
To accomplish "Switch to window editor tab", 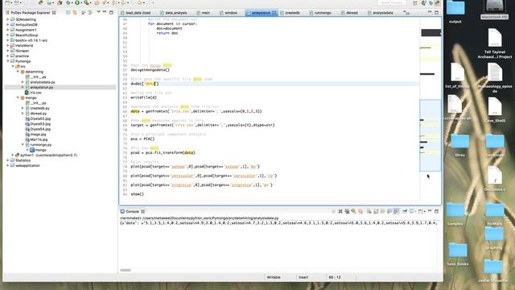I will click(x=229, y=13).
